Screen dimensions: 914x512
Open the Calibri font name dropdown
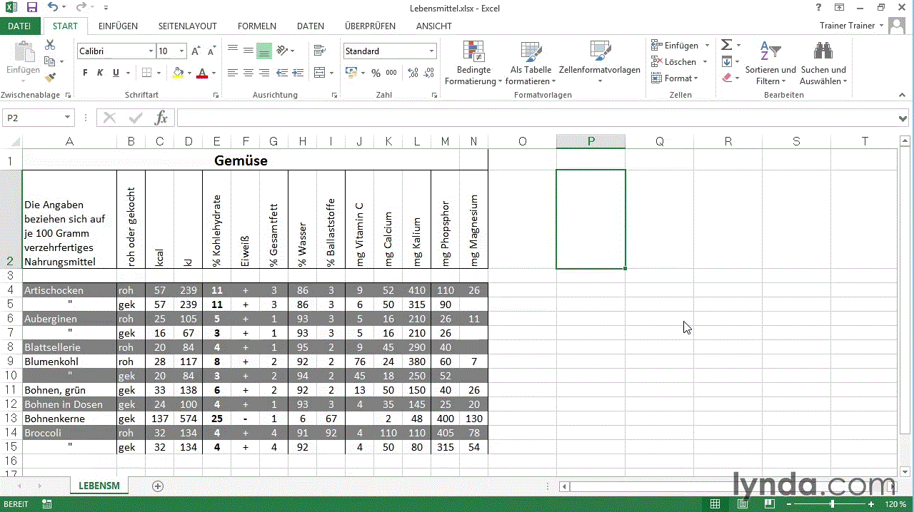coord(151,51)
